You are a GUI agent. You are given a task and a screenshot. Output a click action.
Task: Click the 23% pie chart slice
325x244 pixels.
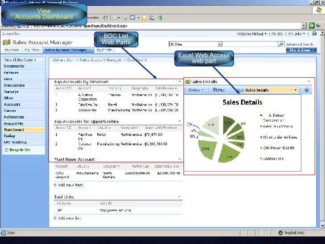click(207, 149)
